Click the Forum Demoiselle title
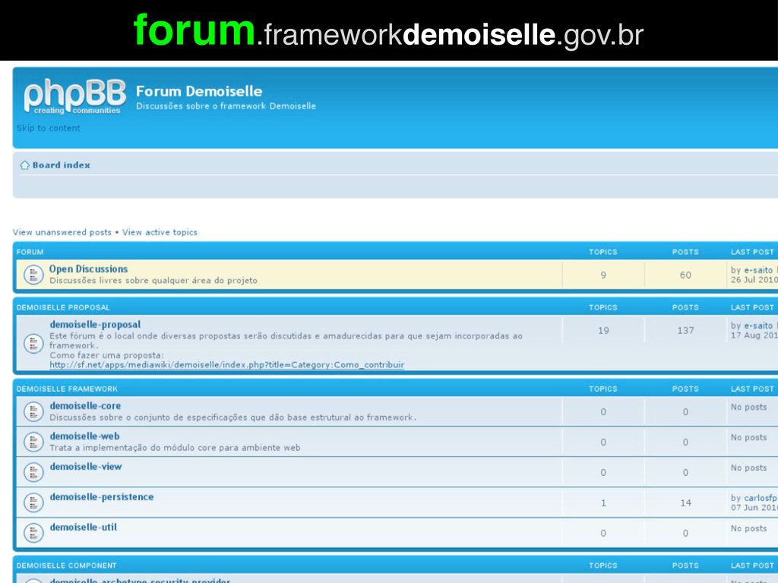This screenshot has height=583, width=778. coord(199,91)
